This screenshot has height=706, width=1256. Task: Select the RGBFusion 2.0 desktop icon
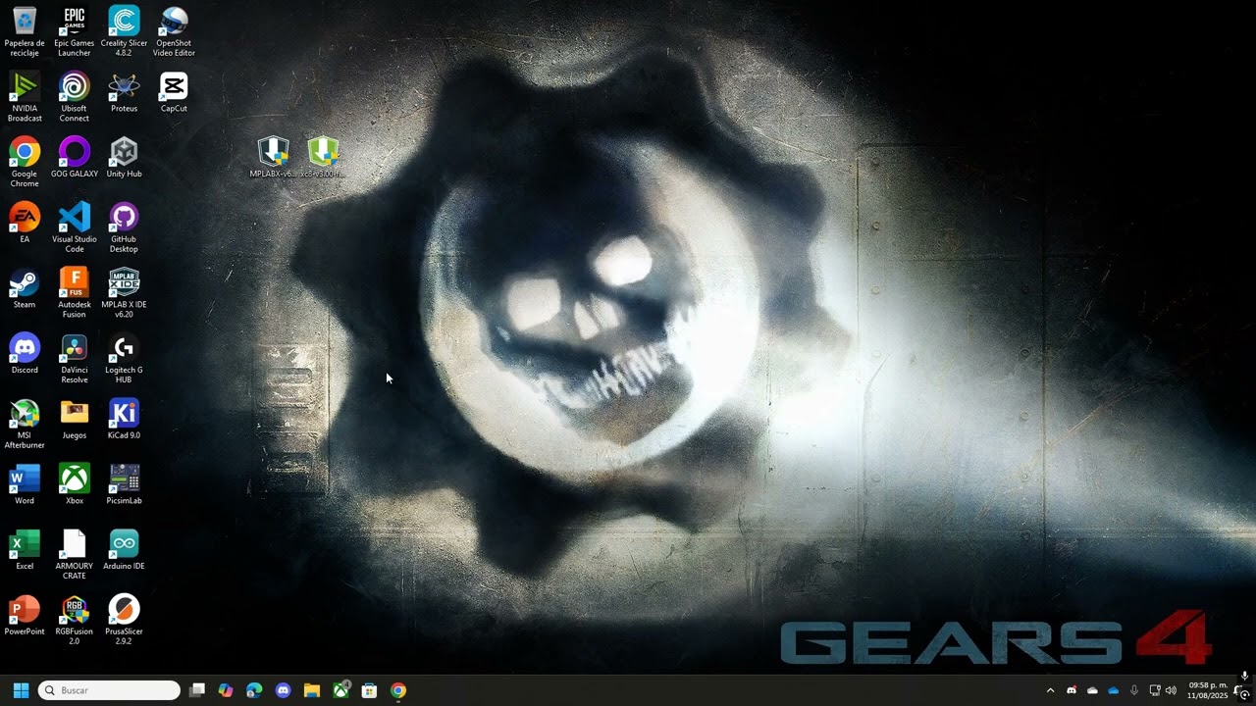[x=75, y=620]
